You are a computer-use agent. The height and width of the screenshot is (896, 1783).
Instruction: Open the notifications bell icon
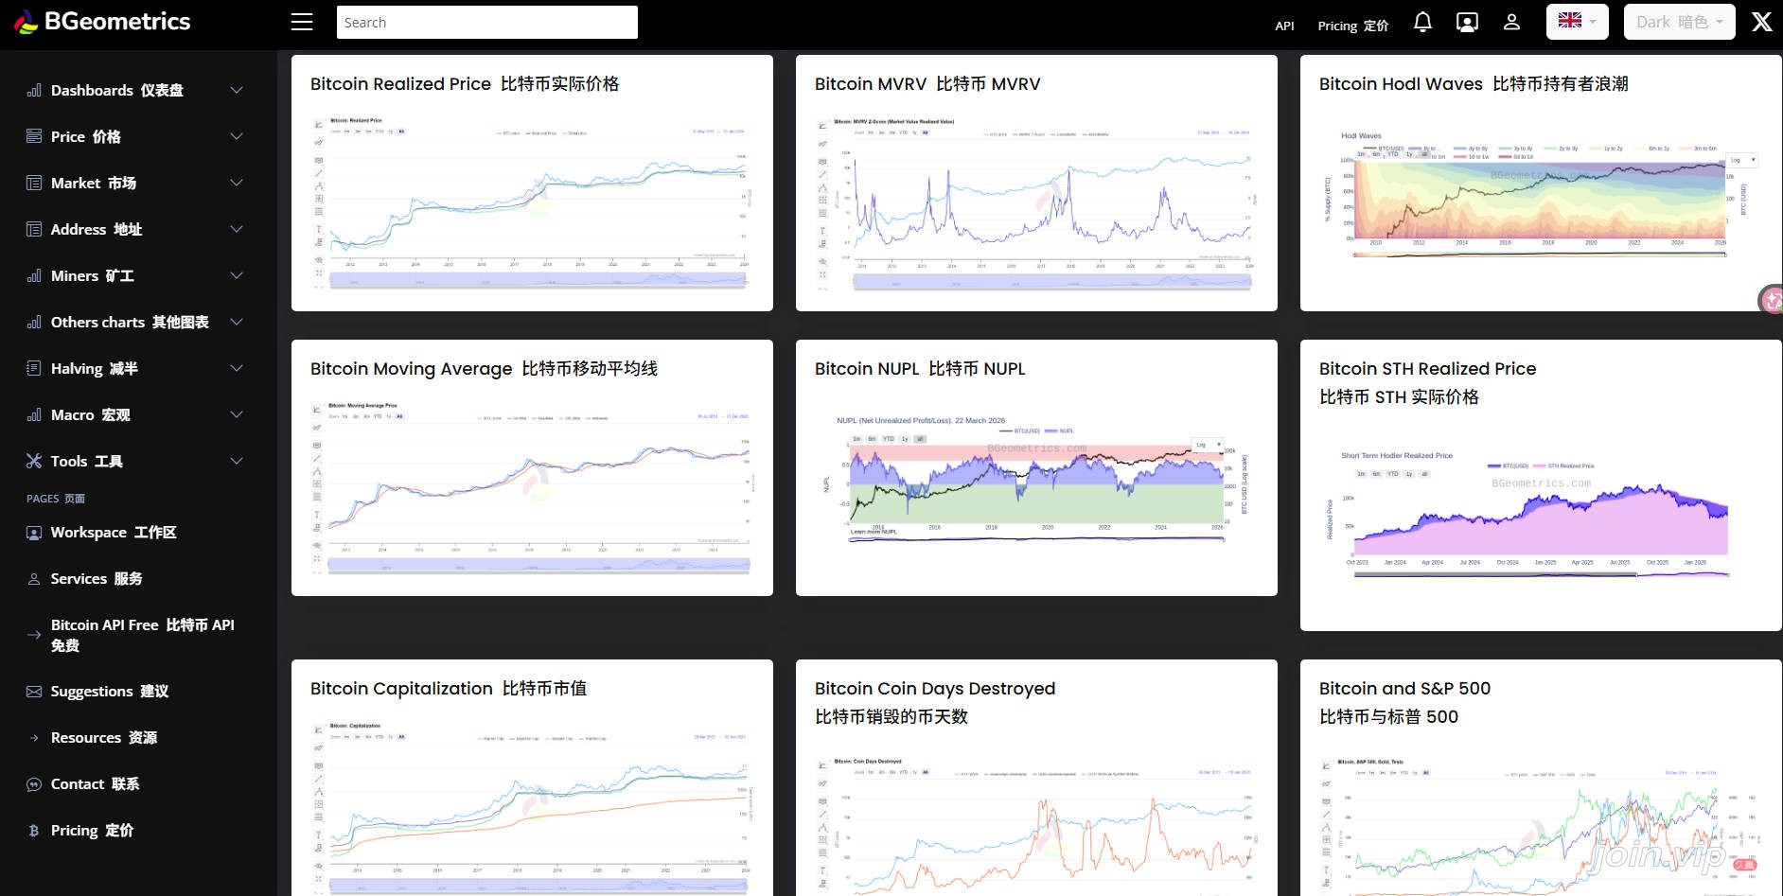click(x=1422, y=22)
